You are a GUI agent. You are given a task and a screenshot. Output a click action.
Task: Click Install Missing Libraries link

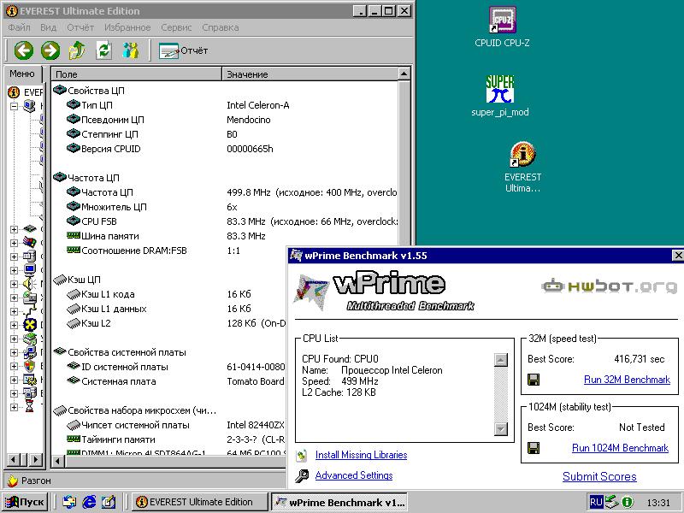[x=361, y=455]
